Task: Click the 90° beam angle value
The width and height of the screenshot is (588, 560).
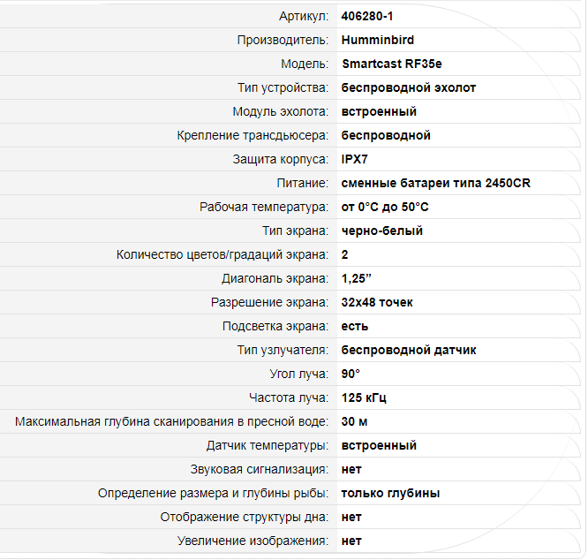Action: coord(351,375)
